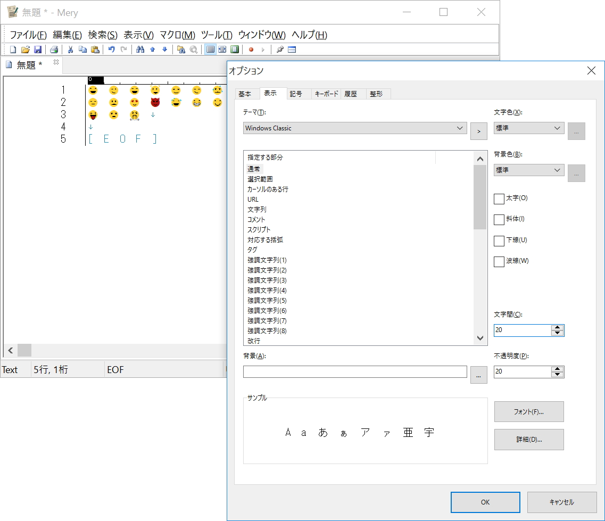Click the Find binoculars icon

point(140,49)
